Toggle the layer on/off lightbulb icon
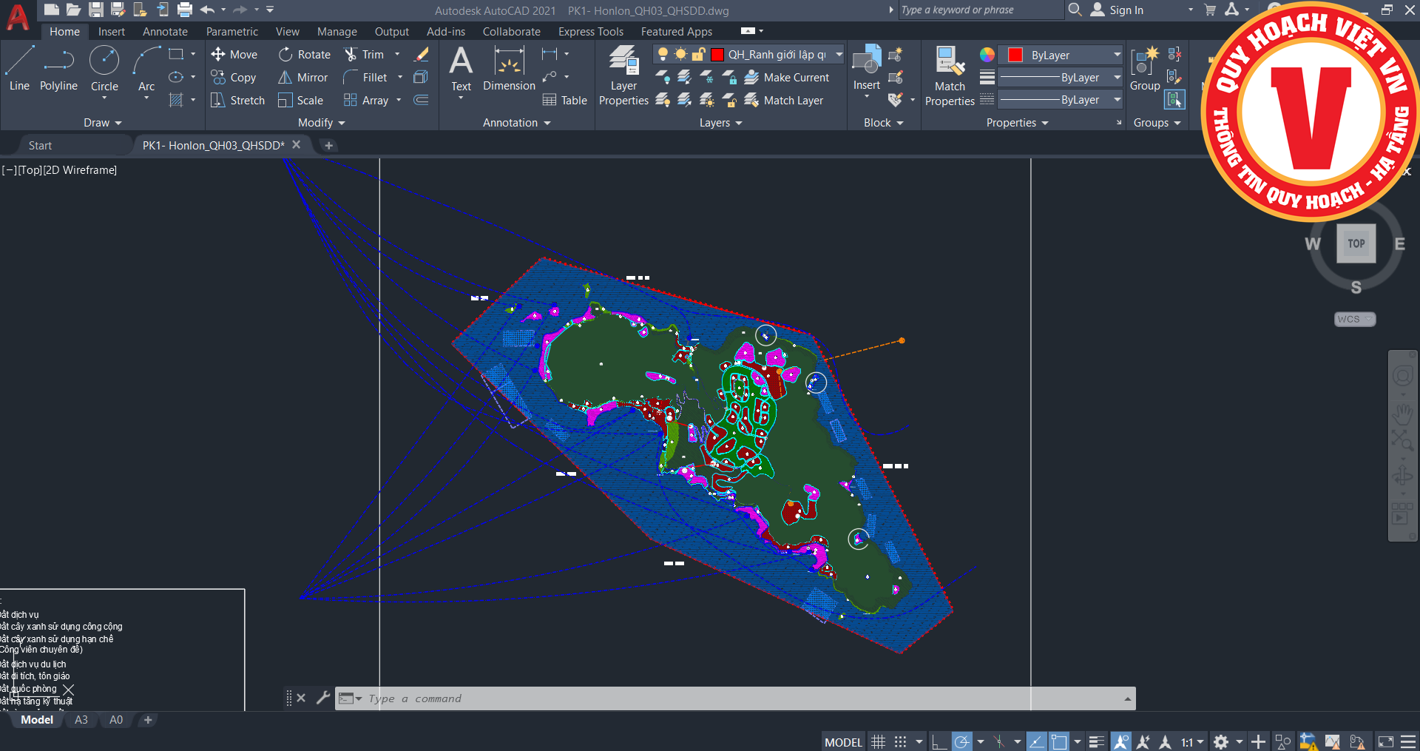Viewport: 1420px width, 751px height. click(x=663, y=55)
